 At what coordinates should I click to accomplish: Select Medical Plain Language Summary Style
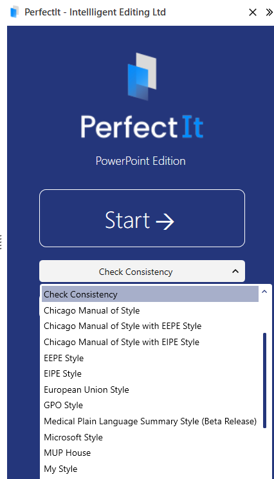pyautogui.click(x=150, y=421)
